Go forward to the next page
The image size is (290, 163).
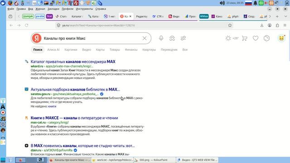[x=19, y=25]
